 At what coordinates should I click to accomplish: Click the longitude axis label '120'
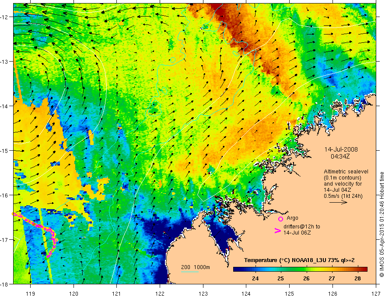tap(73, 294)
